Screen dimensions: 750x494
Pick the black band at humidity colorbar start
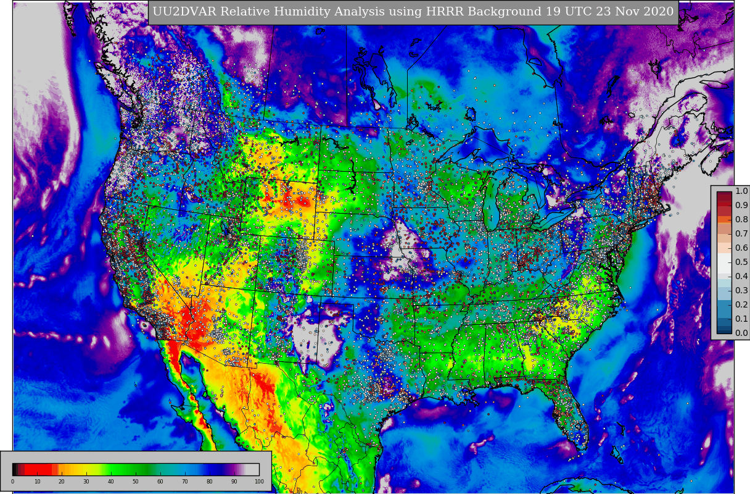click(x=14, y=469)
